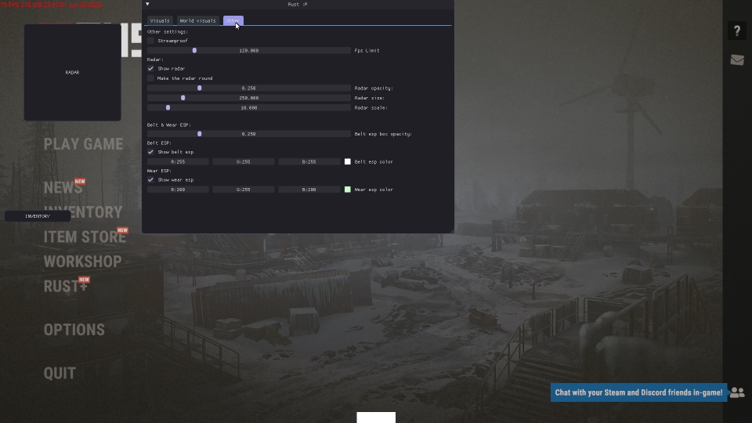
Task: Open WORKSHOP from the main menu
Action: [x=82, y=262]
